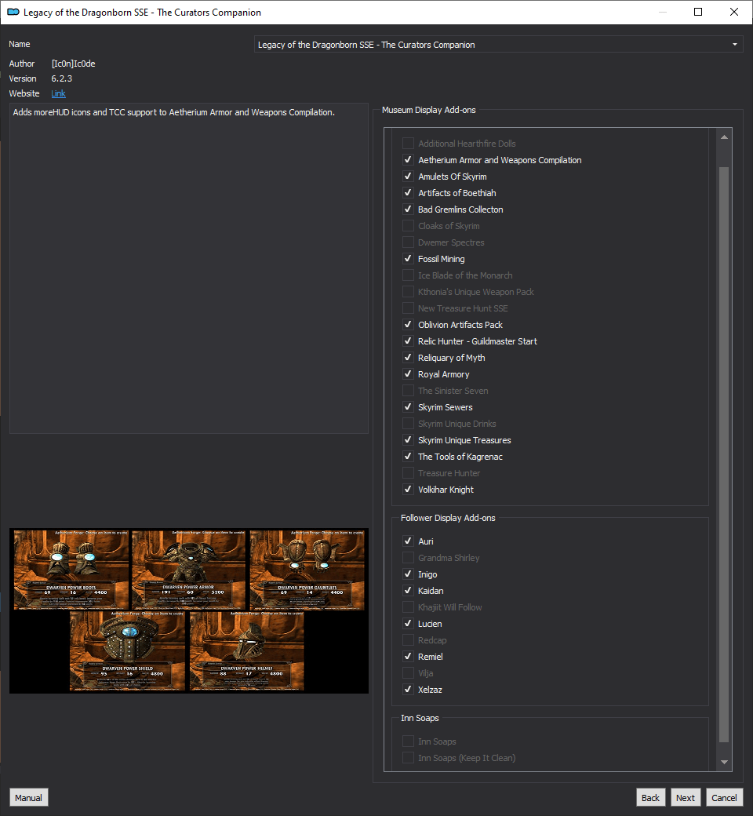Screen dimensions: 753x816
Task: Uncheck Oblivion Artifacts Pack
Action: click(x=409, y=325)
